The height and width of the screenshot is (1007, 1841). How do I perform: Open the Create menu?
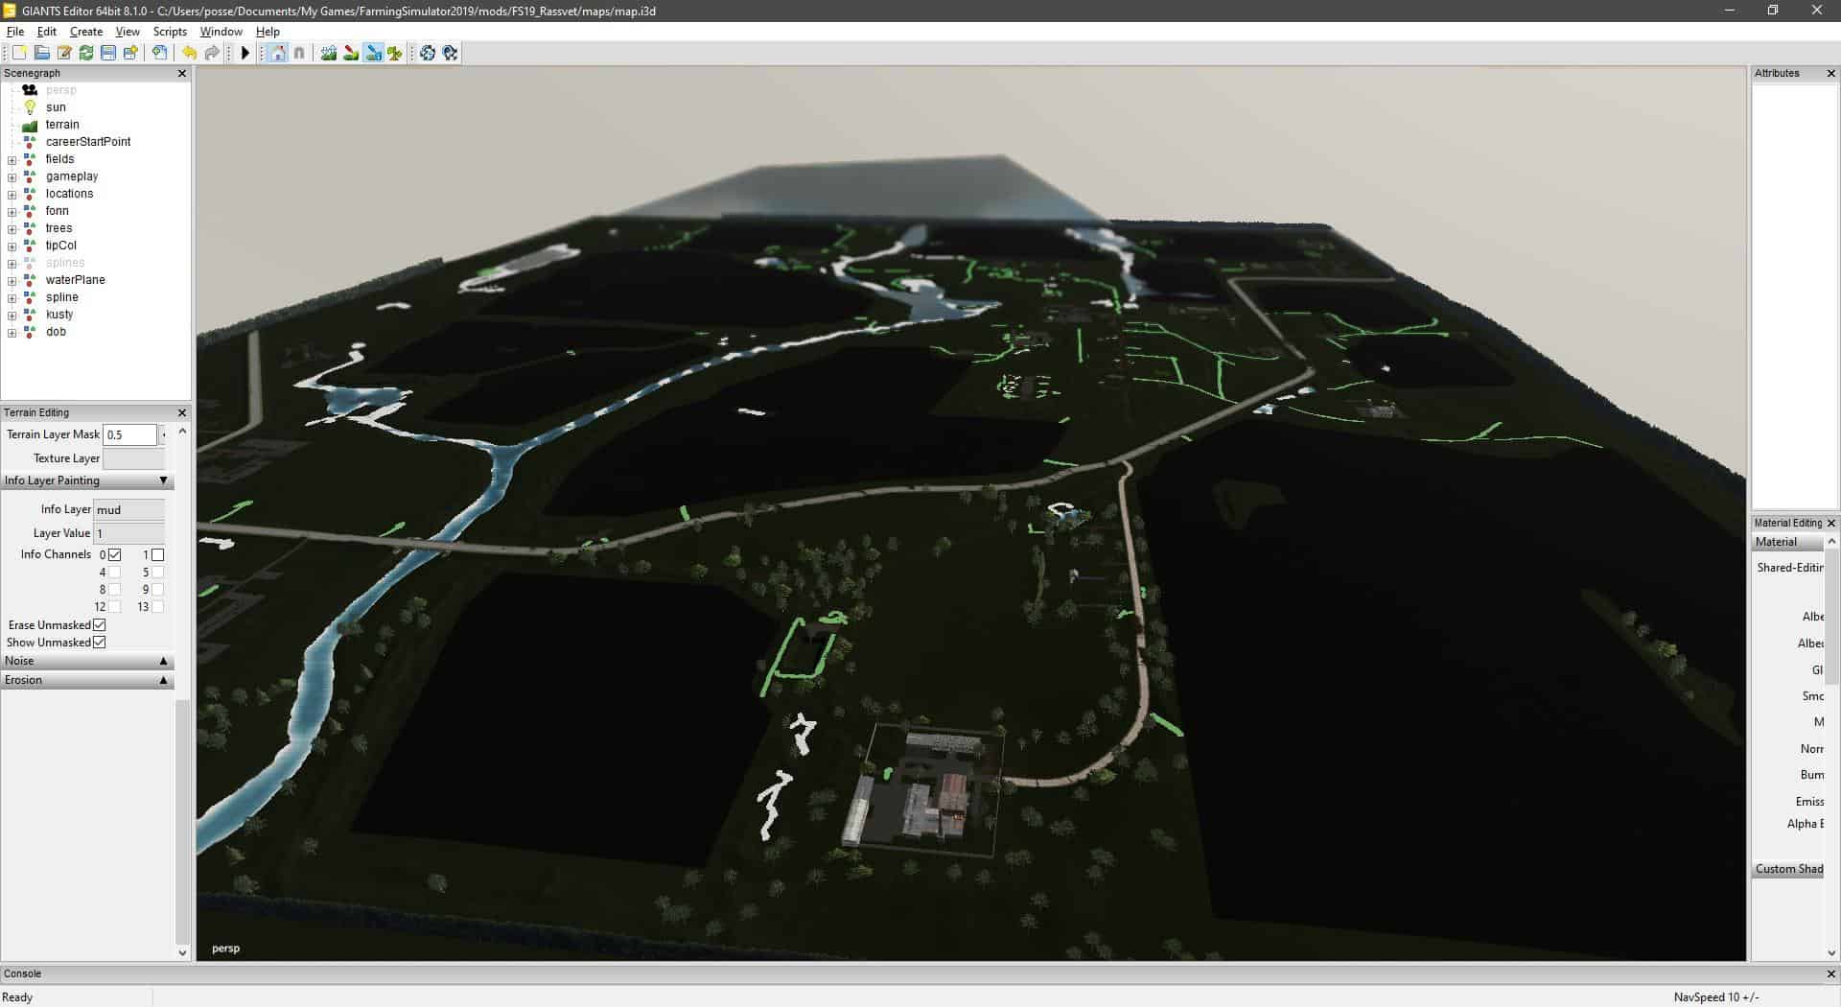86,32
